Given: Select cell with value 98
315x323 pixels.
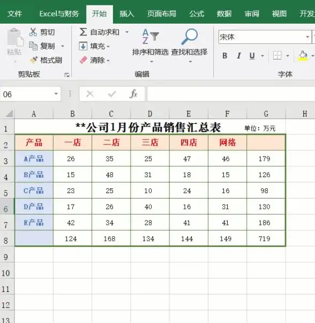Looking at the screenshot, I should coord(266,190).
